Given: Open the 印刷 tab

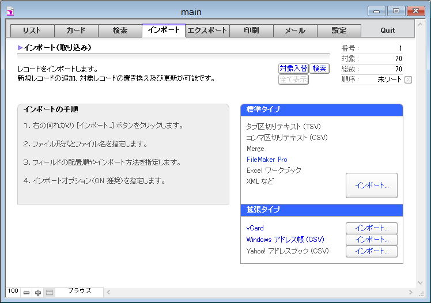Looking at the screenshot, I should (252, 31).
